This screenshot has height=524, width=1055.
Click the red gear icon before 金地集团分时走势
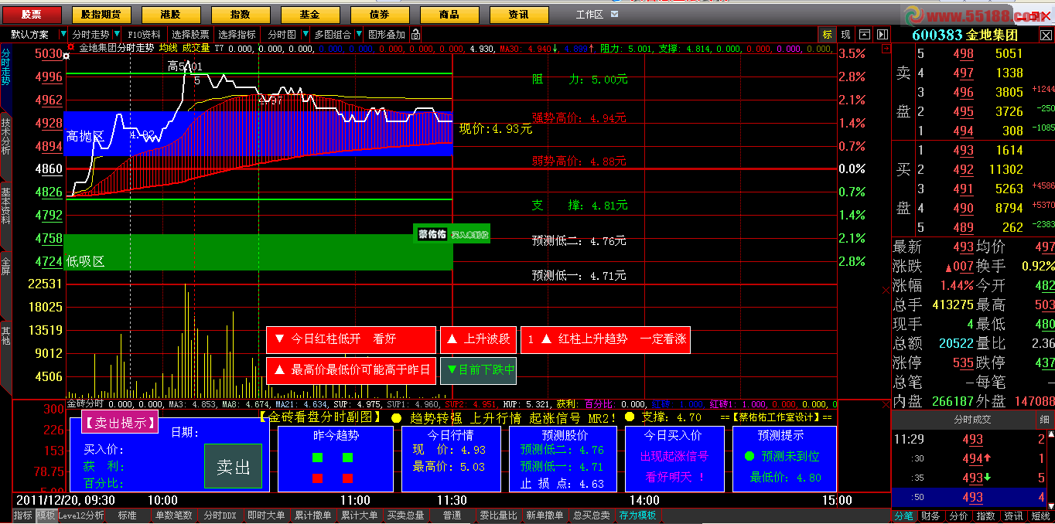pyautogui.click(x=70, y=48)
